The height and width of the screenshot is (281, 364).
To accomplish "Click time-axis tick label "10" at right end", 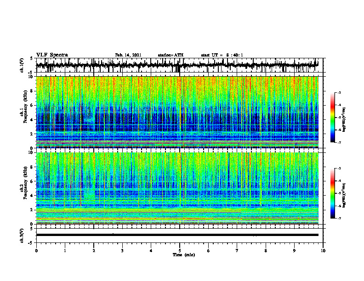I will pos(323,251).
